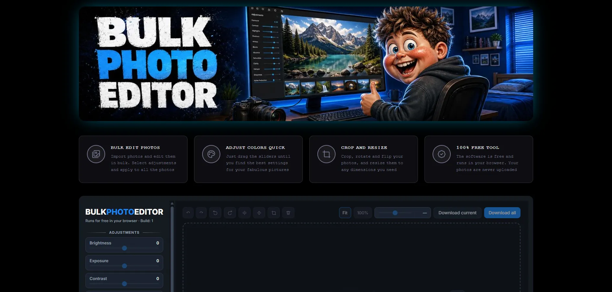Click the Exposure label
Image resolution: width=612 pixels, height=292 pixels.
pos(99,261)
